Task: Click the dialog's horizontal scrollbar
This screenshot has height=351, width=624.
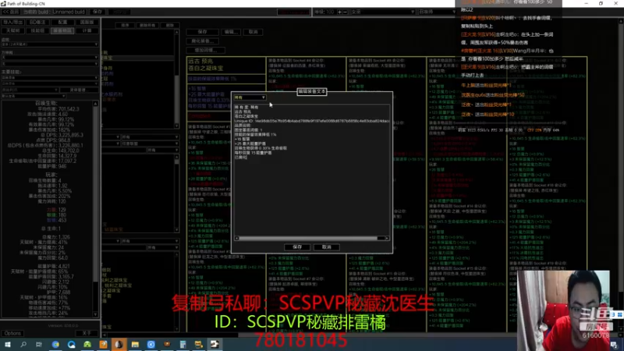Action: coord(308,239)
